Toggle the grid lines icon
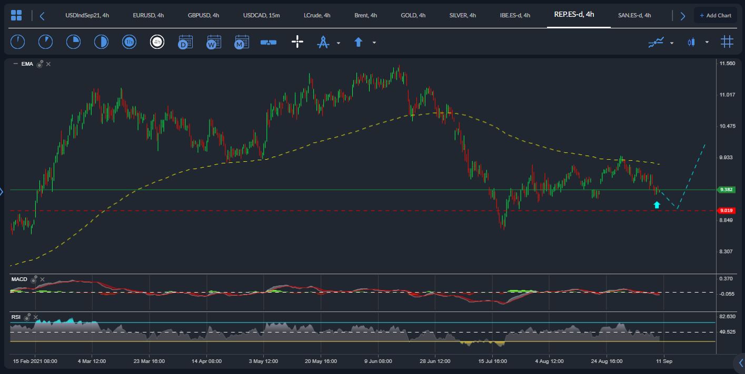 click(727, 42)
